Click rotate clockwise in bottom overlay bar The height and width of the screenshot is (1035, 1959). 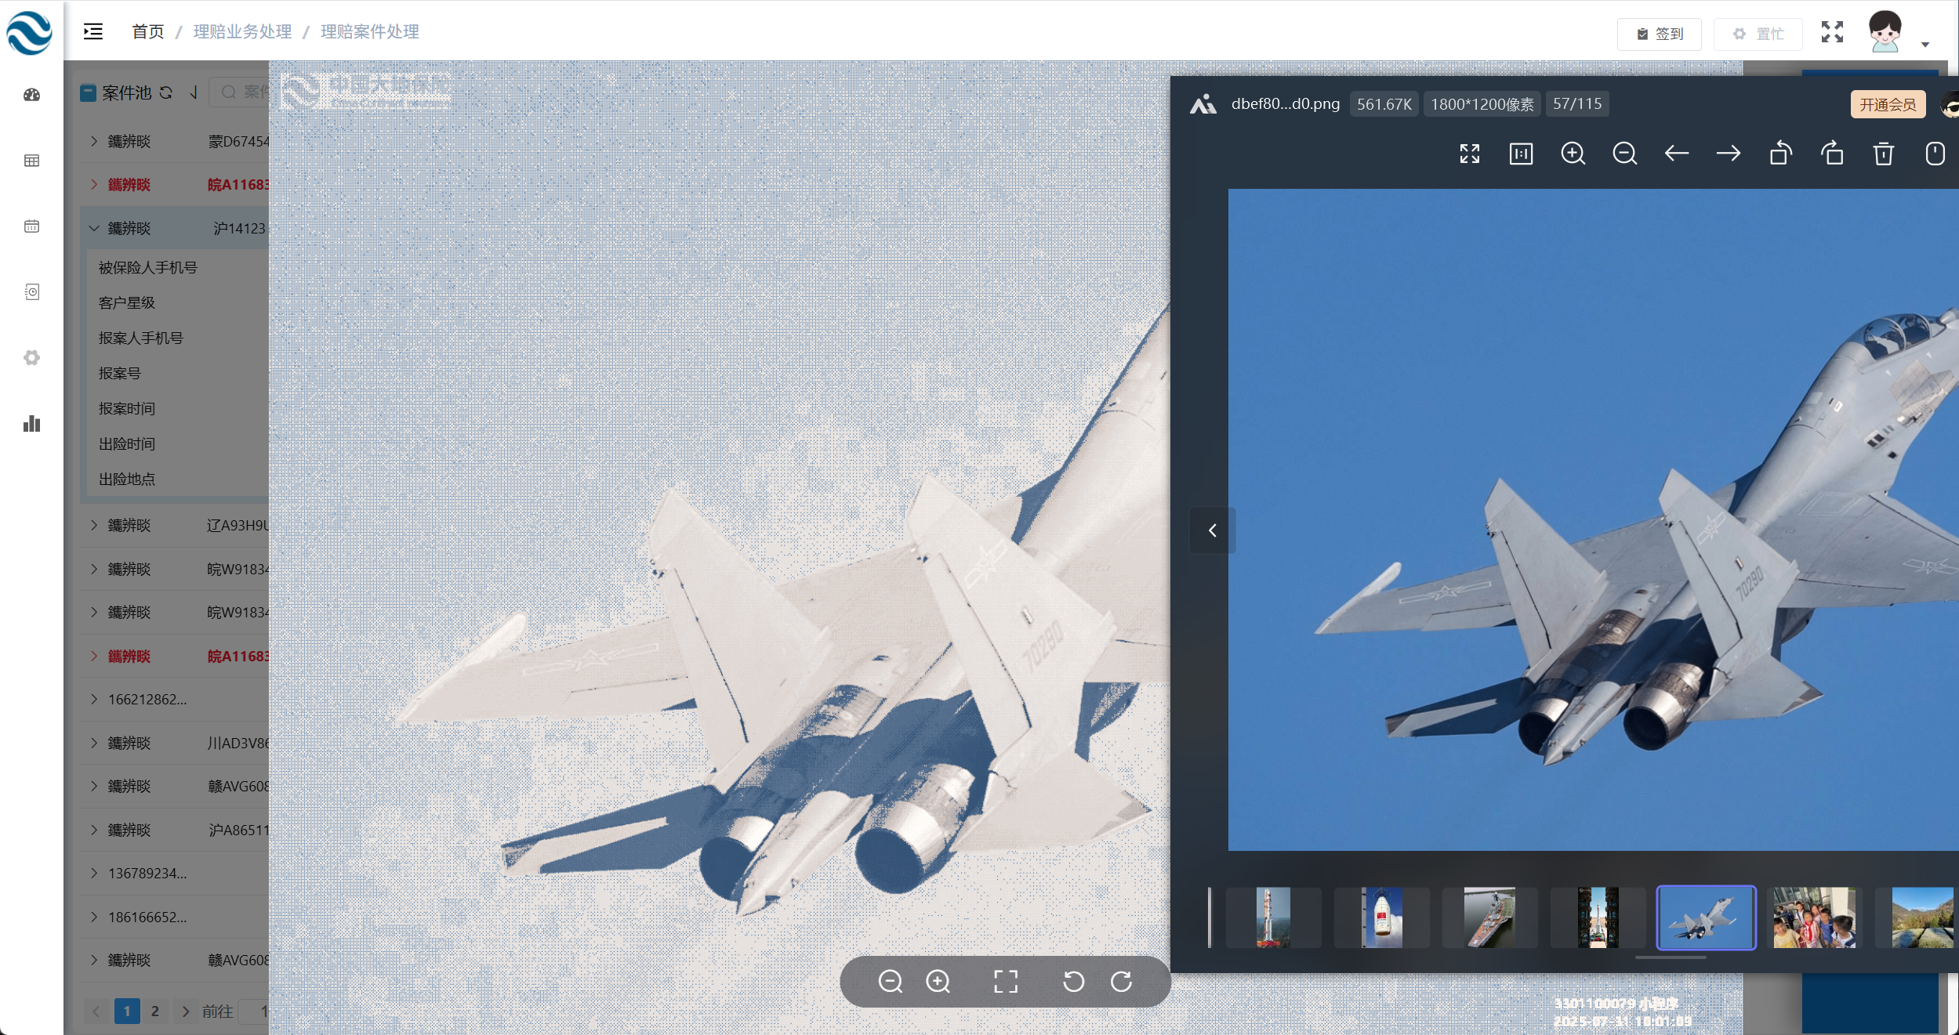click(x=1121, y=982)
